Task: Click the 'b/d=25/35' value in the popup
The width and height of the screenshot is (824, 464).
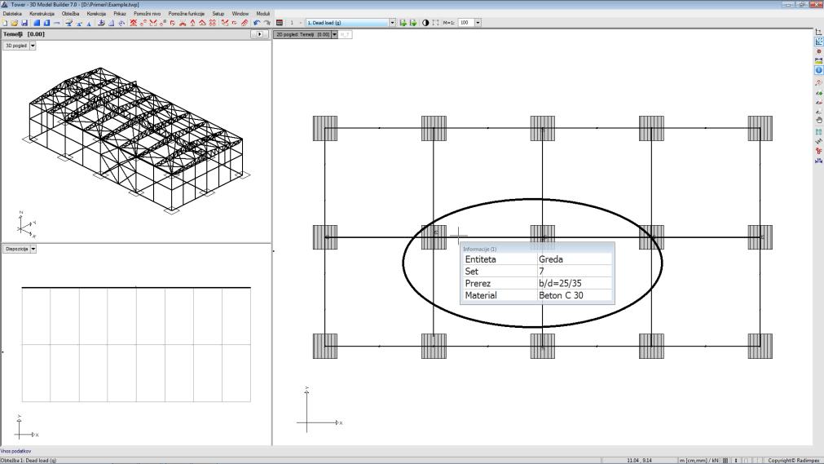Action: (560, 283)
